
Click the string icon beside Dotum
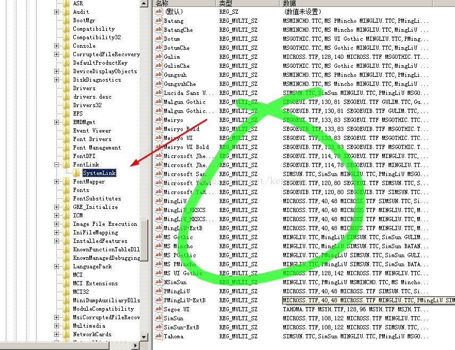pos(158,39)
